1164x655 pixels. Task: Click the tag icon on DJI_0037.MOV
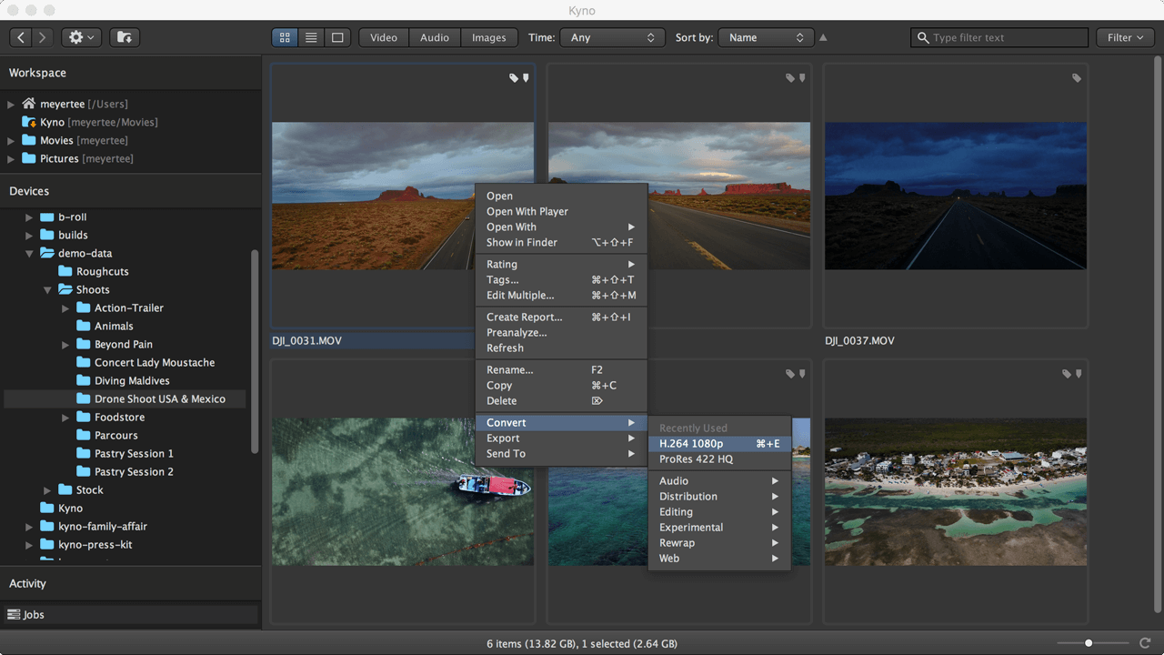(x=1077, y=78)
